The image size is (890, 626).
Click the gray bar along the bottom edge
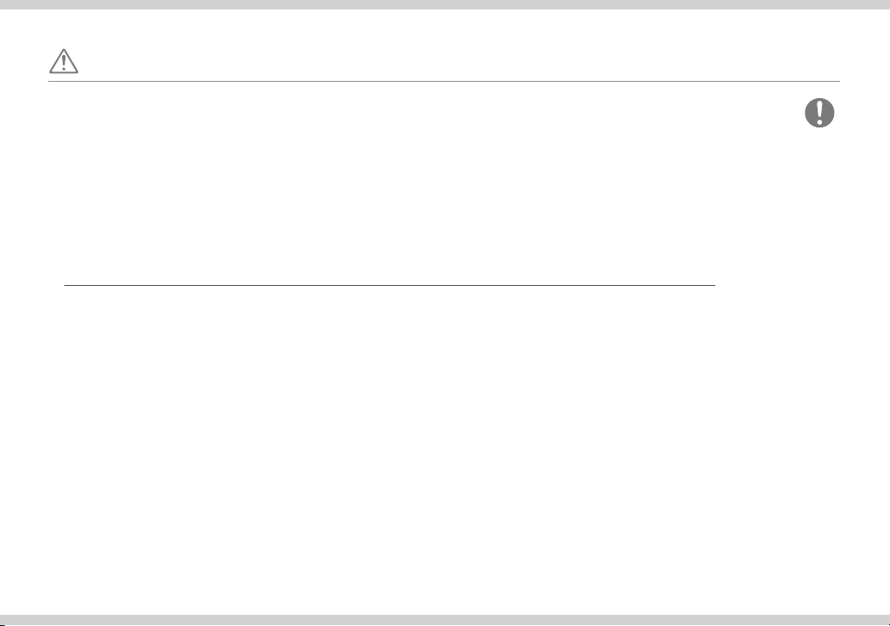pyautogui.click(x=445, y=620)
